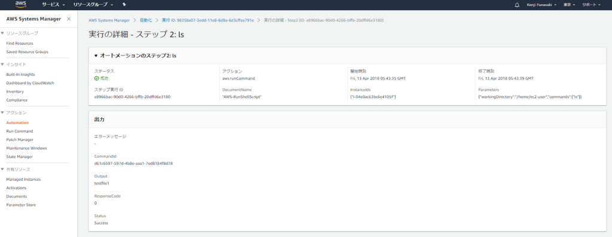Viewport: 612px width, 237px height.
Task: Open Documents page
Action: coord(16,196)
